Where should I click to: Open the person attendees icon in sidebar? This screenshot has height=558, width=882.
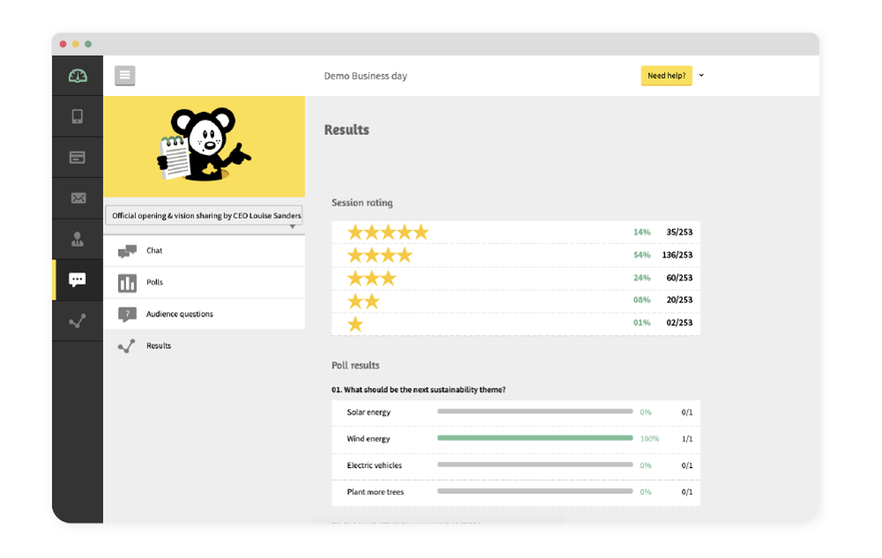click(78, 240)
